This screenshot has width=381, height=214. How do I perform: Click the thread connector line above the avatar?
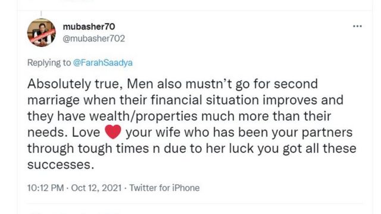[x=41, y=14]
